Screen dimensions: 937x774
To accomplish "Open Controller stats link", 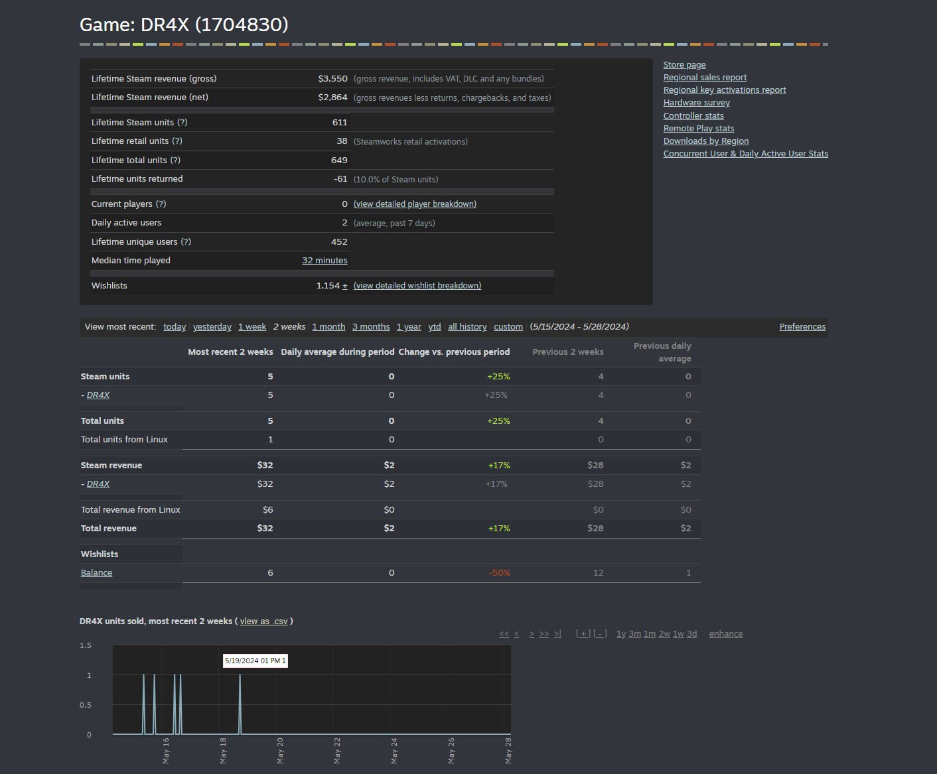I will pyautogui.click(x=693, y=115).
